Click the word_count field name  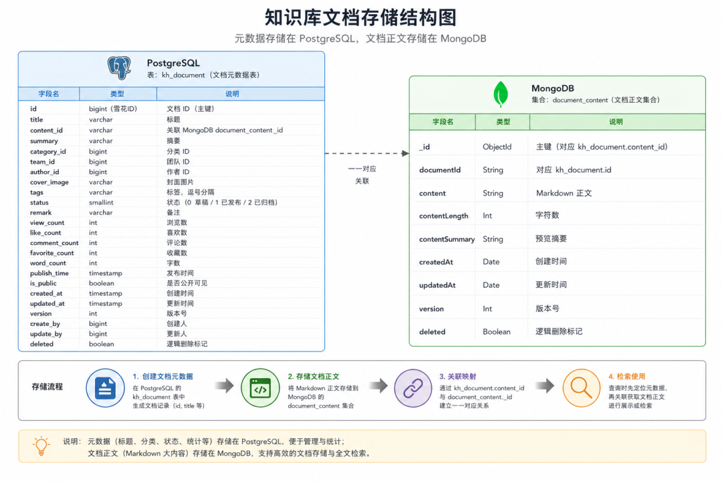(48, 263)
